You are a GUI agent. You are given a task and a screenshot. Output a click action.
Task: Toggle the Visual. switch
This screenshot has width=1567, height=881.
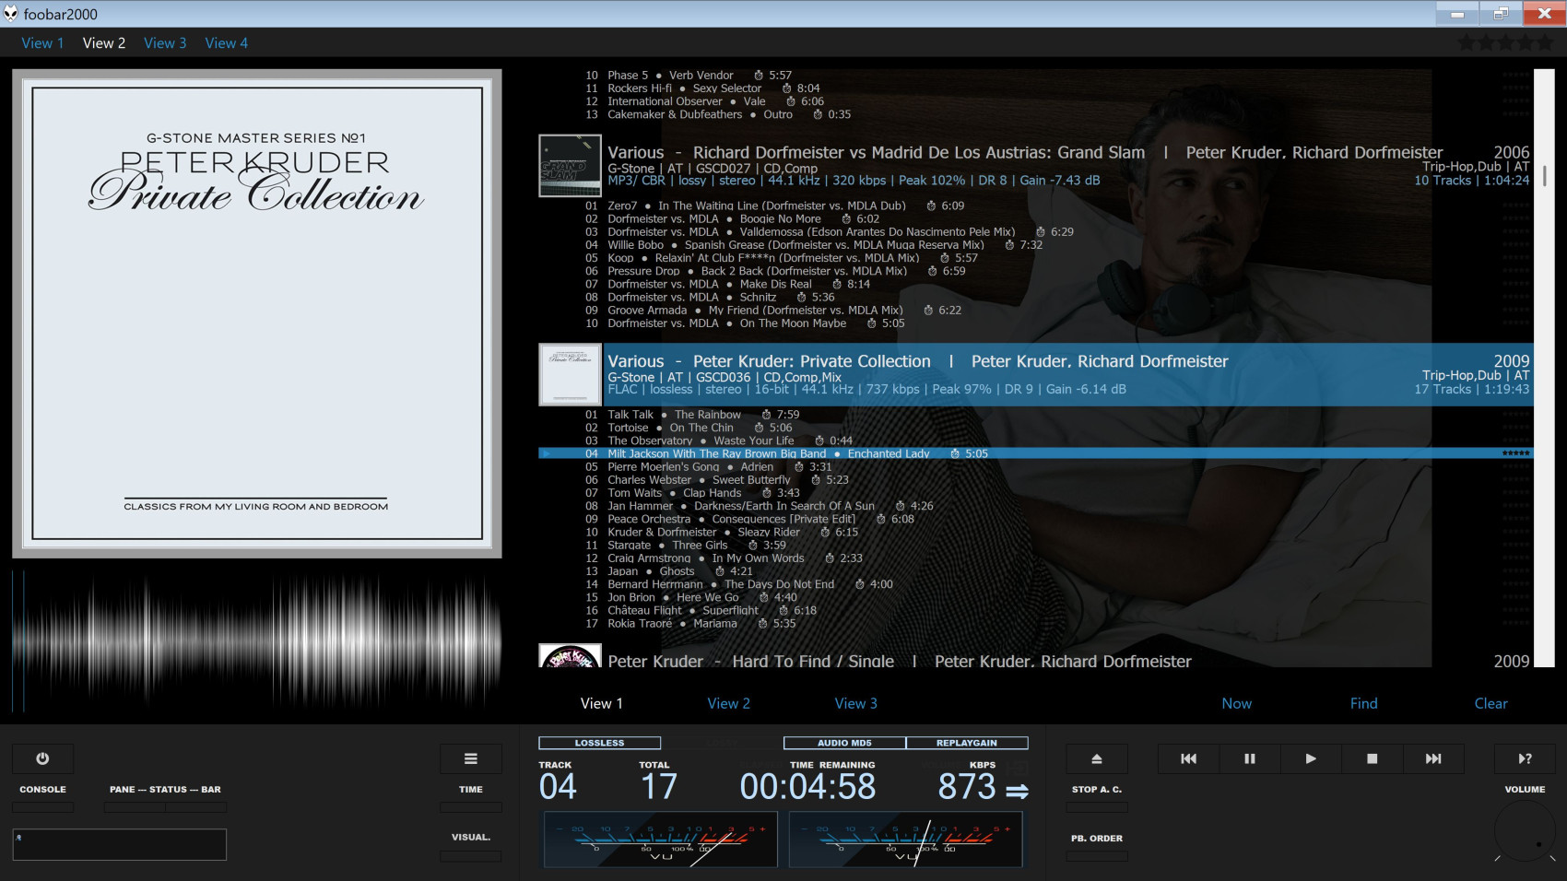click(470, 856)
